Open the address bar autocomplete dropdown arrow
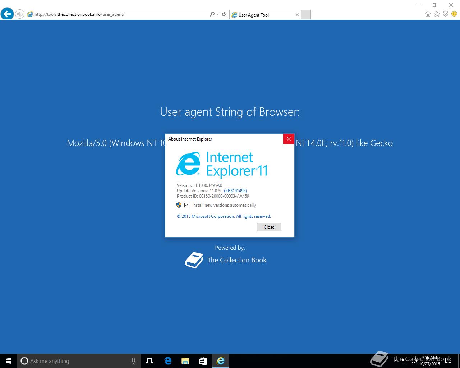 [218, 14]
